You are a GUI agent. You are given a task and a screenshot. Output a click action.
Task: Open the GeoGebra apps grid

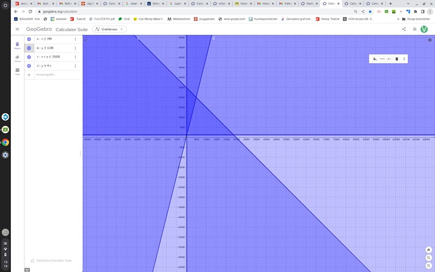(x=414, y=29)
